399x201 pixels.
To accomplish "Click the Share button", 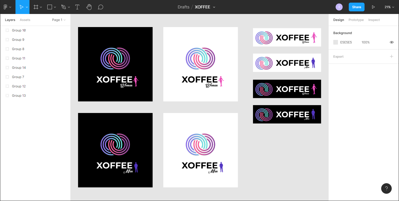I will click(356, 7).
